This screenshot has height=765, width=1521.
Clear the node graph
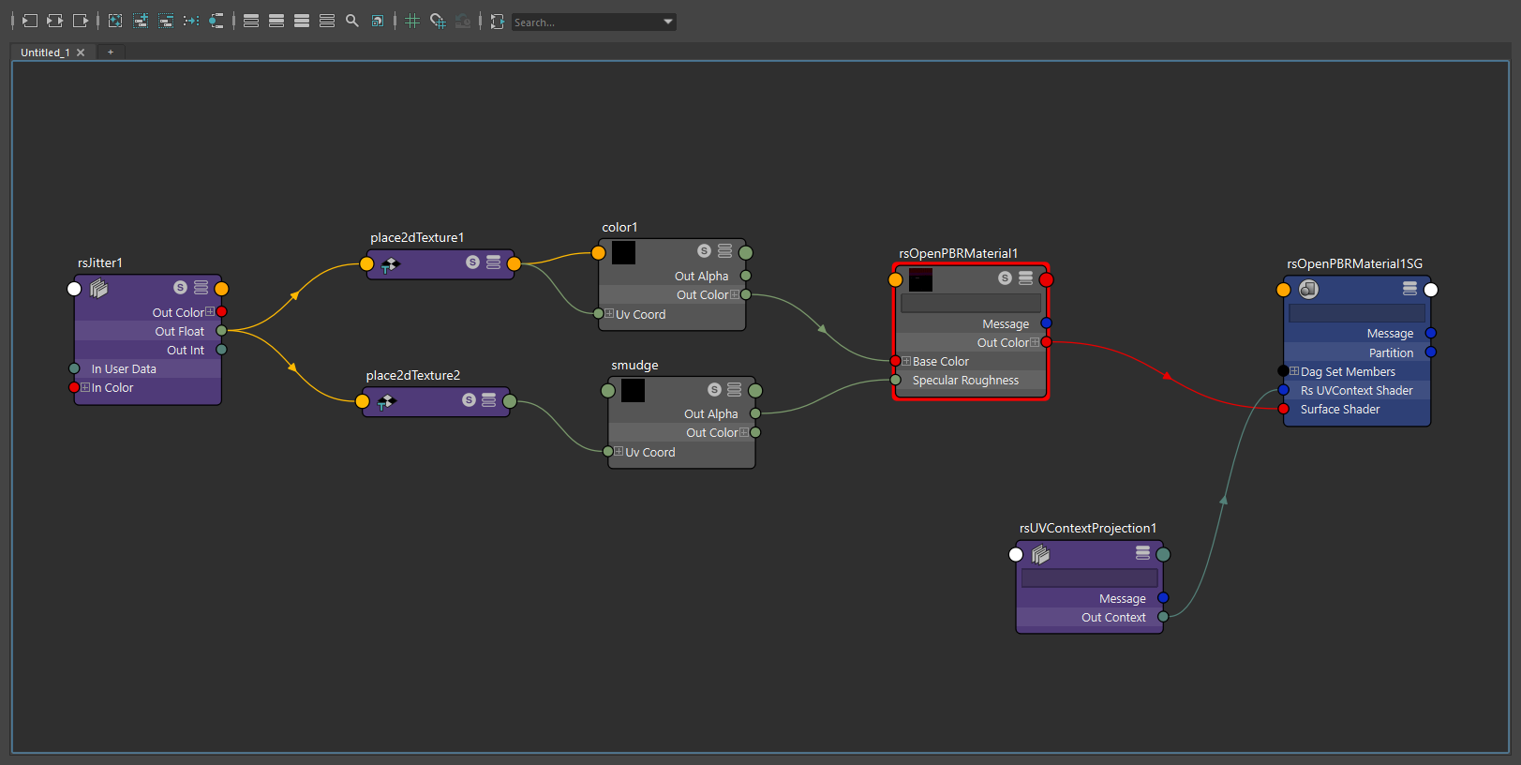tap(115, 21)
